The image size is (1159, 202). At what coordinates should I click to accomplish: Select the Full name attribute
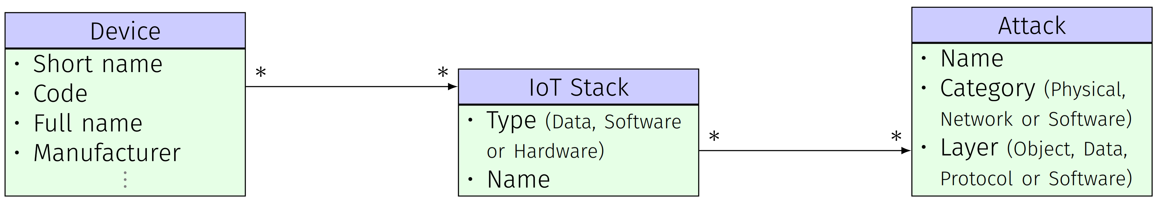(88, 123)
